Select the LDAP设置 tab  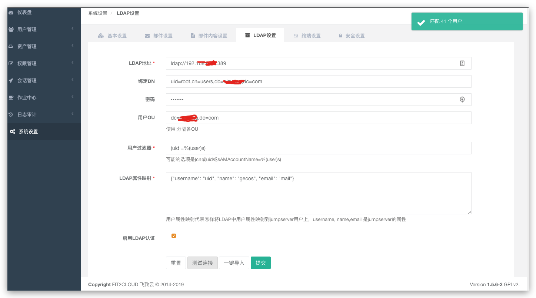(260, 36)
